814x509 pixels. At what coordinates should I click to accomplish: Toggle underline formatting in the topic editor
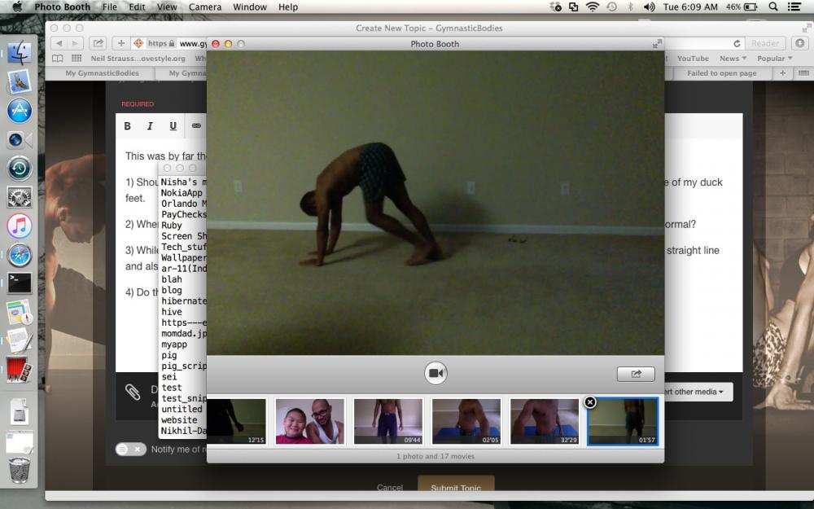[x=173, y=125]
